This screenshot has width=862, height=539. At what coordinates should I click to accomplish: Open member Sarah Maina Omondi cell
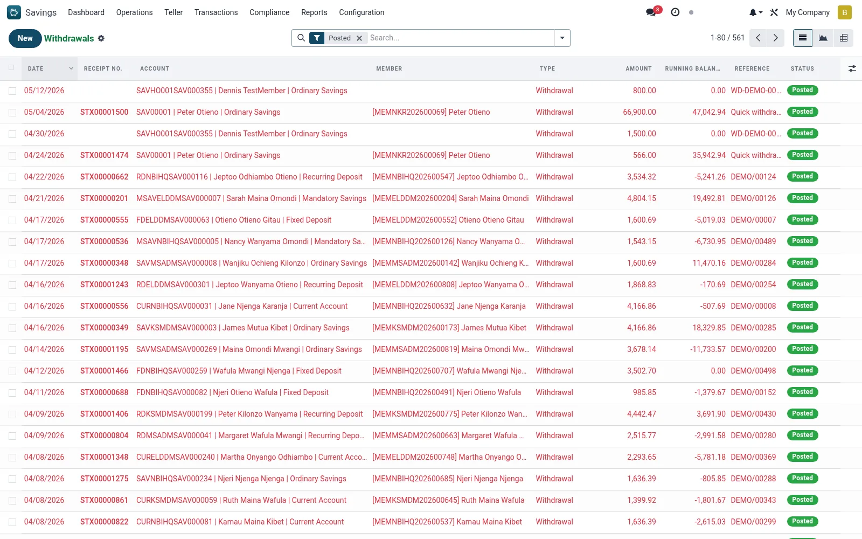coord(450,198)
